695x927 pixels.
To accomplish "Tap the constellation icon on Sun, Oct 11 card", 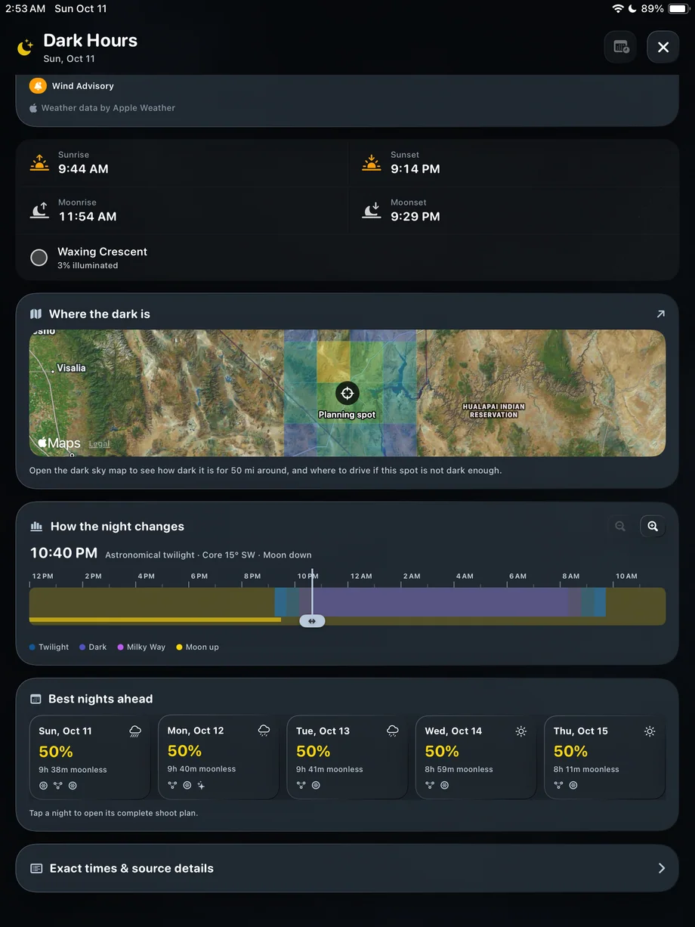I will pos(58,786).
